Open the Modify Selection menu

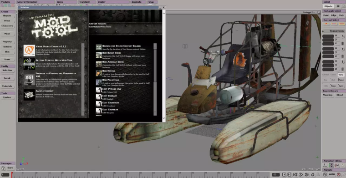click(7, 70)
